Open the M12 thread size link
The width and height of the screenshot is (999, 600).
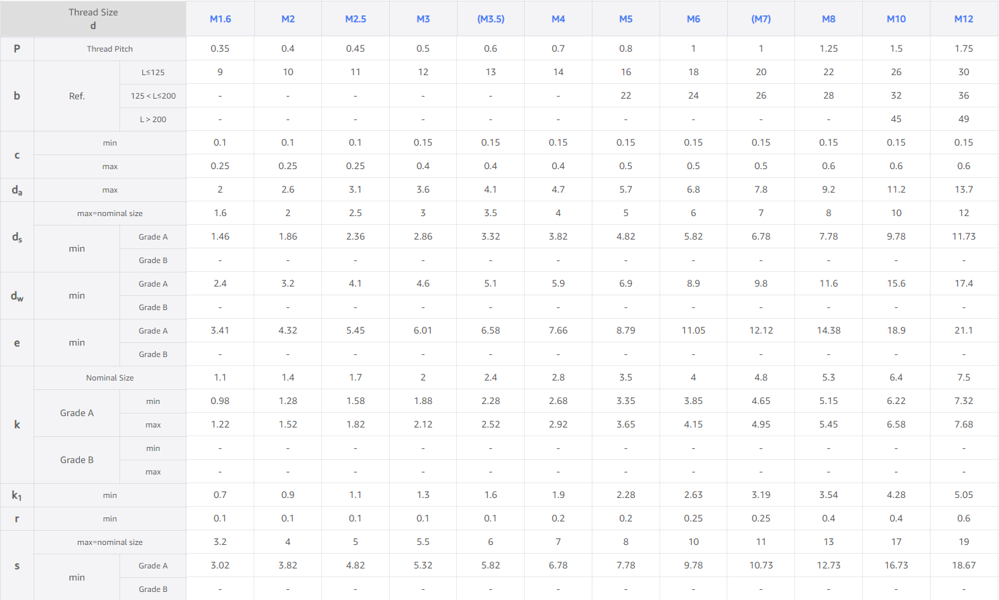point(964,19)
